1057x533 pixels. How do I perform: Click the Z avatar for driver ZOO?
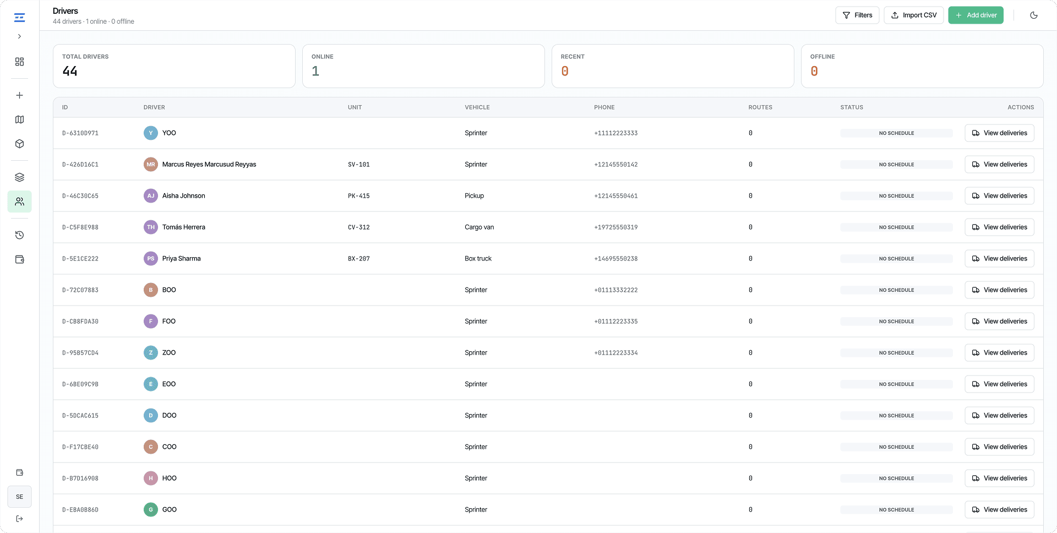(x=151, y=353)
